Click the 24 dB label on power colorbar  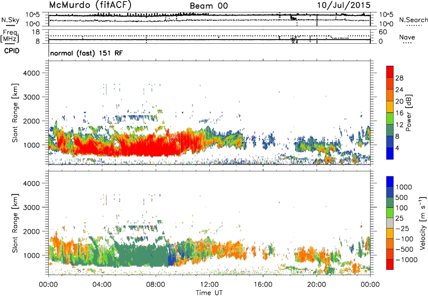[399, 90]
